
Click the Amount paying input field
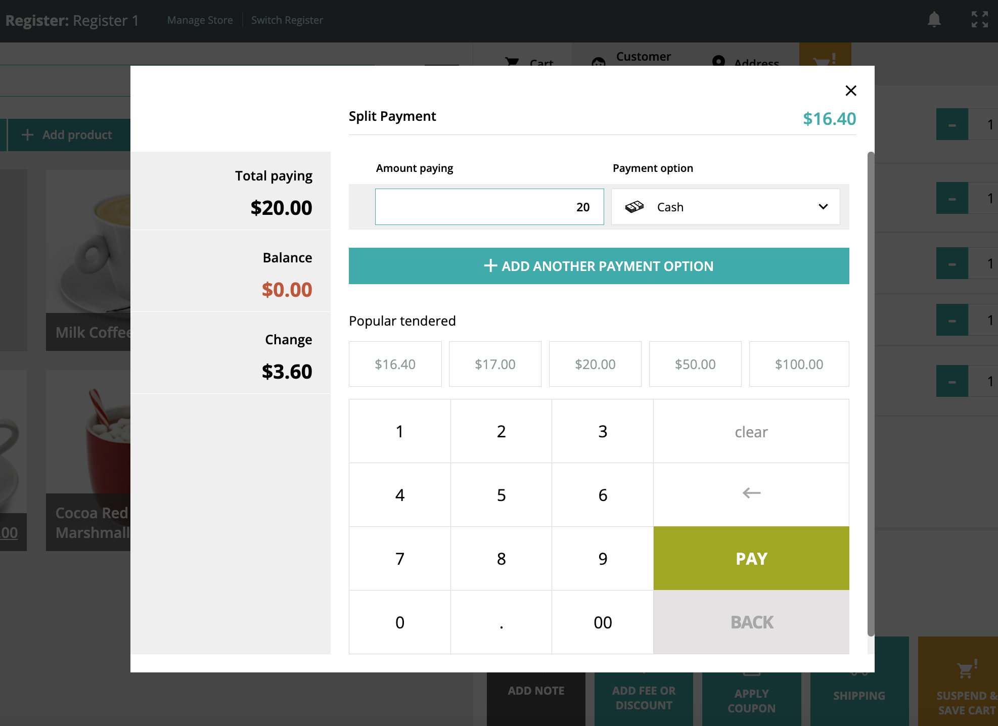[489, 207]
